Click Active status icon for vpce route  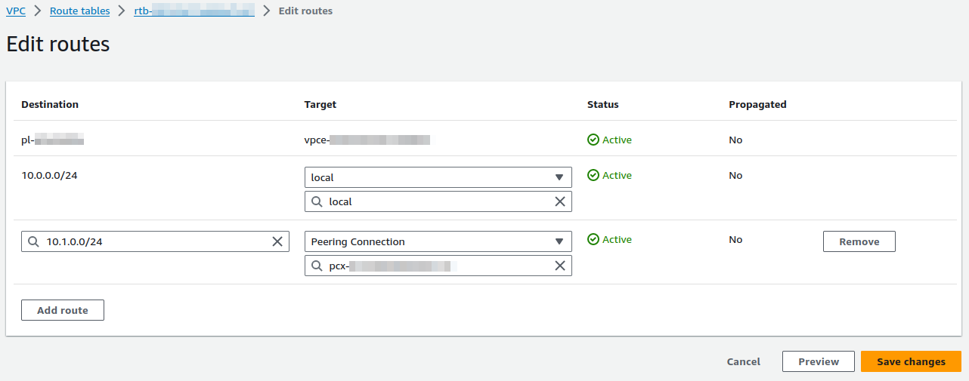593,140
